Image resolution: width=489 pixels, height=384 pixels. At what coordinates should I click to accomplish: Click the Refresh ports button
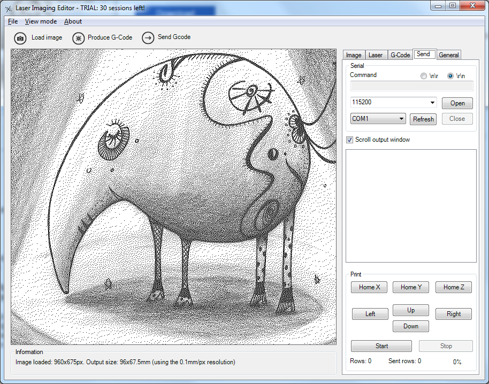423,119
